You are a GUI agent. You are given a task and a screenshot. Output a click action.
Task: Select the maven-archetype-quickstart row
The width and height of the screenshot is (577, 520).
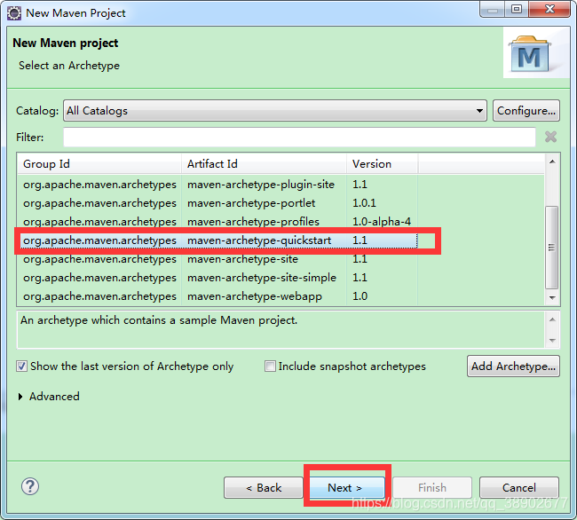217,240
